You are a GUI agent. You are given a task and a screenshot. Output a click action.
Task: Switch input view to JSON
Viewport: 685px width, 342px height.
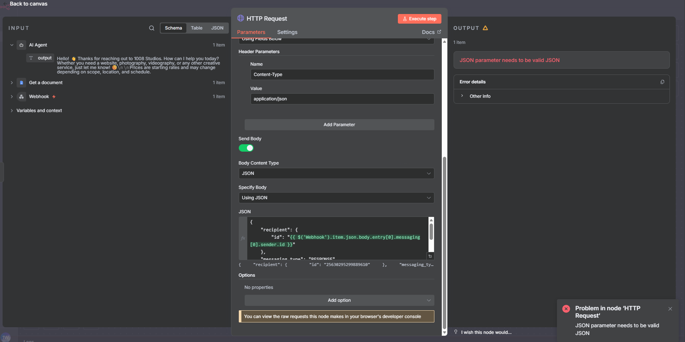(x=217, y=28)
